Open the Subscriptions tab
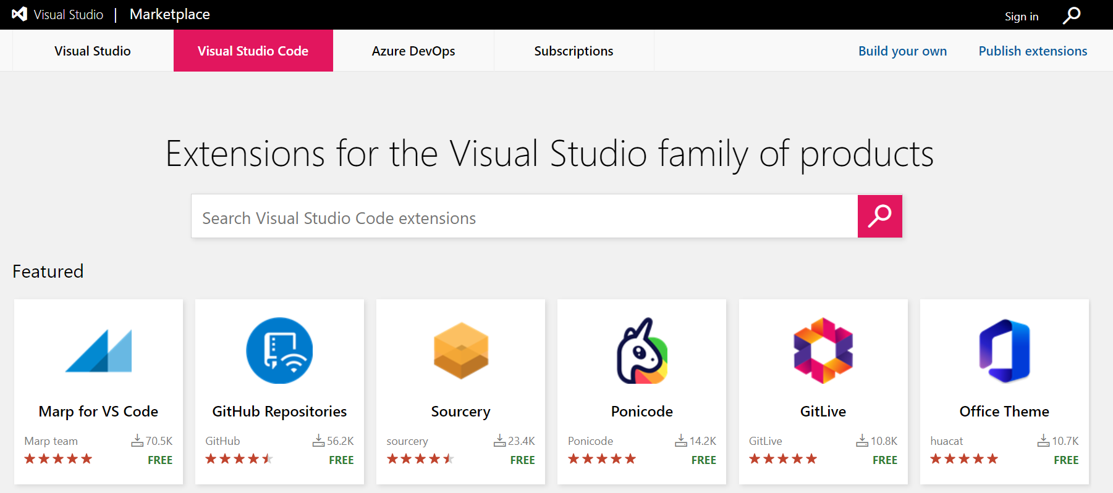 tap(573, 51)
